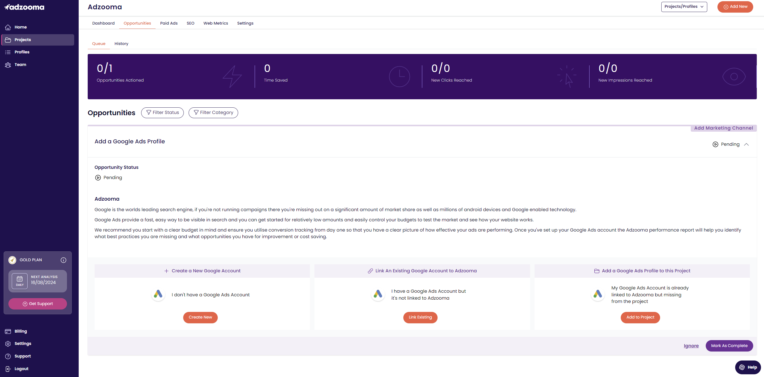Click the Add to Project button
Viewport: 764px width, 377px height.
(640, 317)
